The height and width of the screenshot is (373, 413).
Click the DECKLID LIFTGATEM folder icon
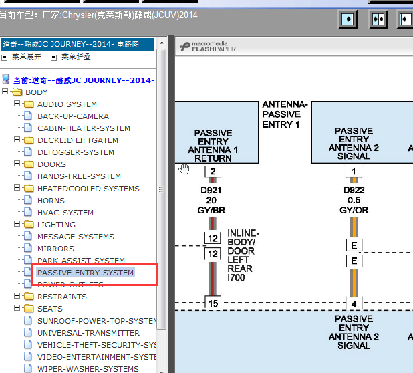click(x=29, y=140)
